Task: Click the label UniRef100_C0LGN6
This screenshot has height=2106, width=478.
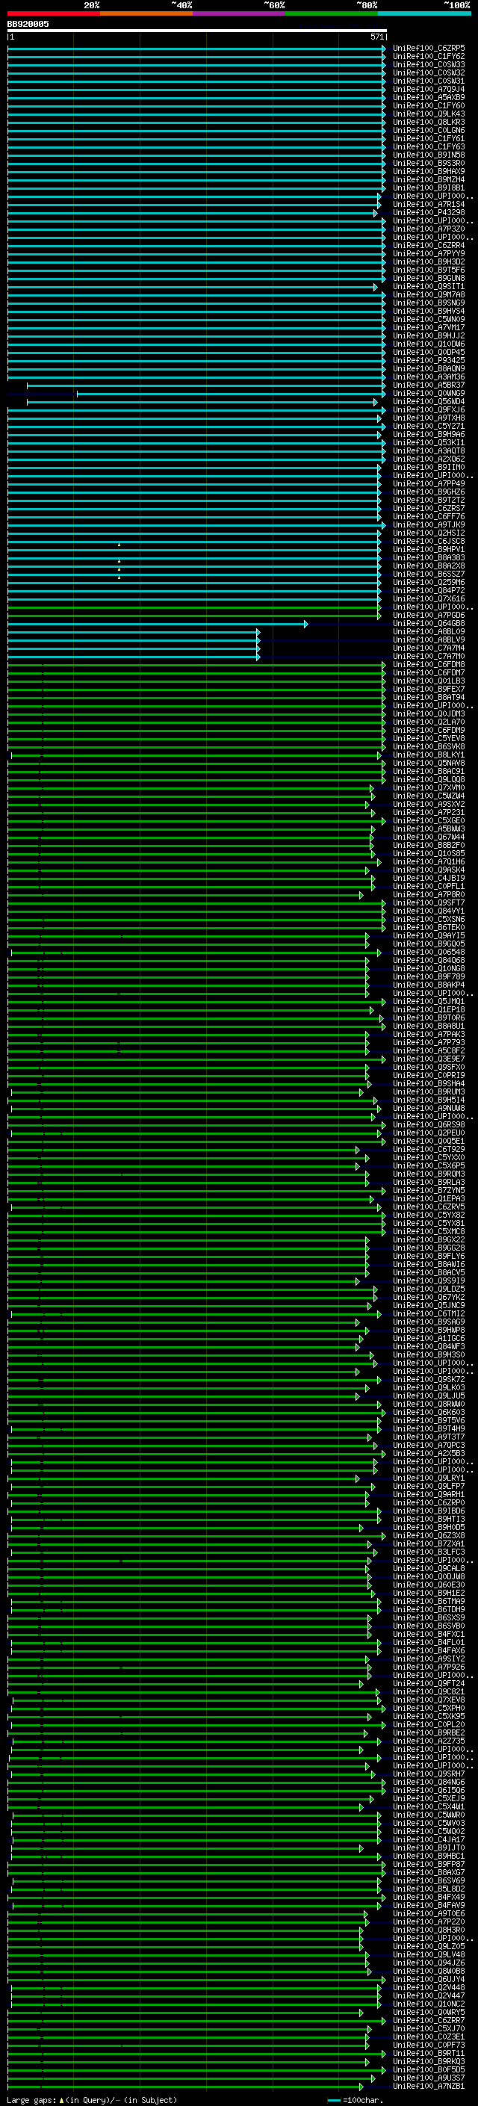Action: click(429, 130)
